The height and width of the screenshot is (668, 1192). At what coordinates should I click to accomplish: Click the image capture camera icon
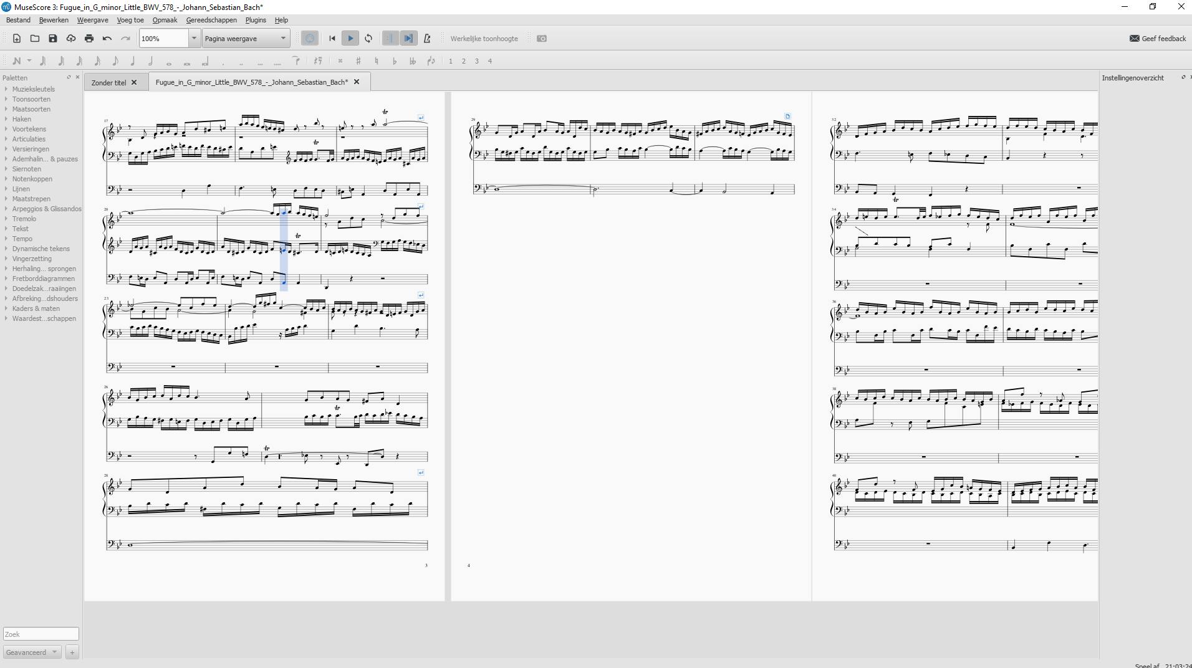(x=542, y=39)
